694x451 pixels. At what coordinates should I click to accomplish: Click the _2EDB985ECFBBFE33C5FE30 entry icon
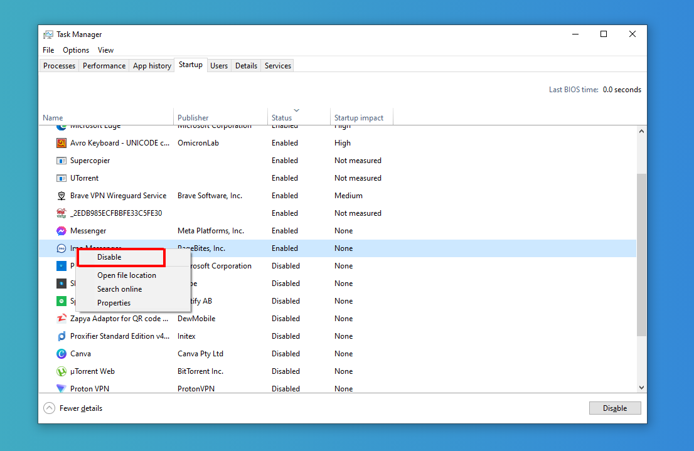[x=61, y=213]
